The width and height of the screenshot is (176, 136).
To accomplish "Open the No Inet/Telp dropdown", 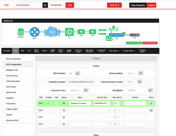I will pos(57,5).
